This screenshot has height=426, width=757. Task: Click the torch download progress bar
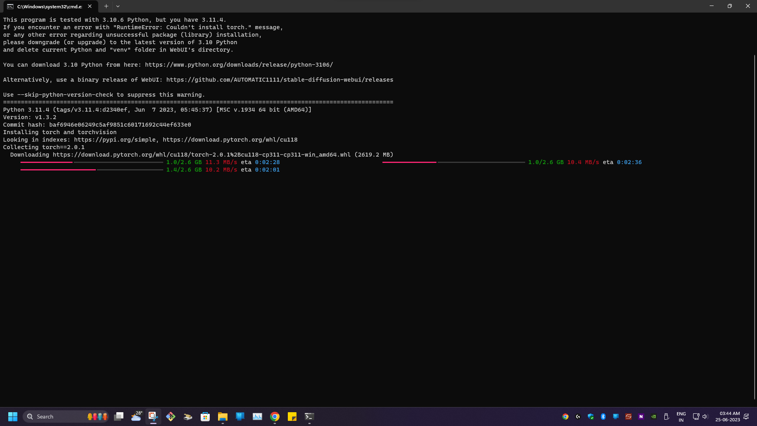coord(91,162)
